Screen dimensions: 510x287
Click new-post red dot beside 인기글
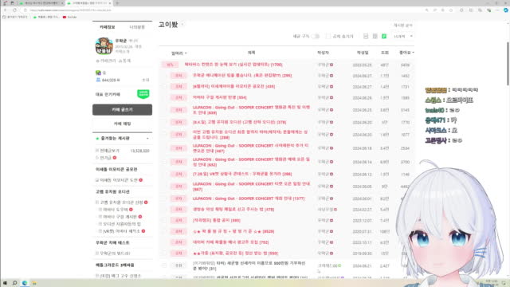115,158
